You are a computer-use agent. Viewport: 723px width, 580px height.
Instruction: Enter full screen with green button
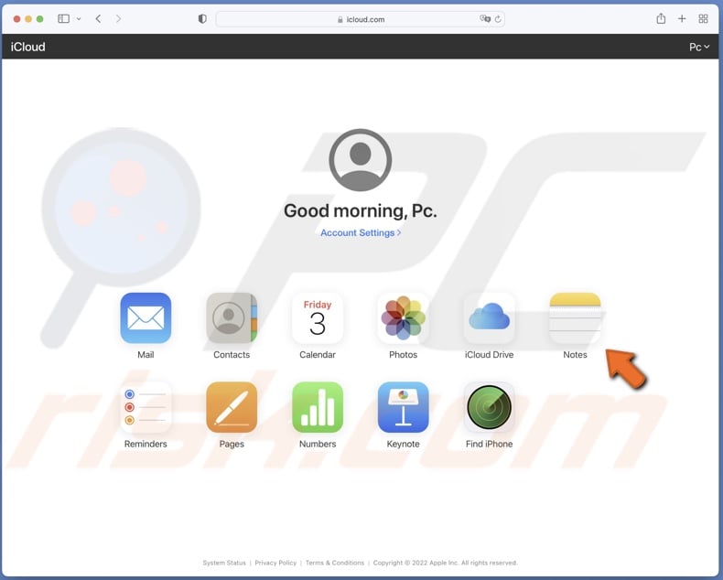(x=39, y=19)
